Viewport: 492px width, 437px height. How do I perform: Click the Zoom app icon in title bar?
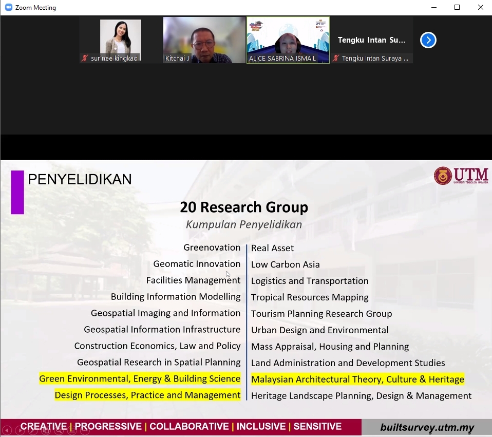point(8,7)
